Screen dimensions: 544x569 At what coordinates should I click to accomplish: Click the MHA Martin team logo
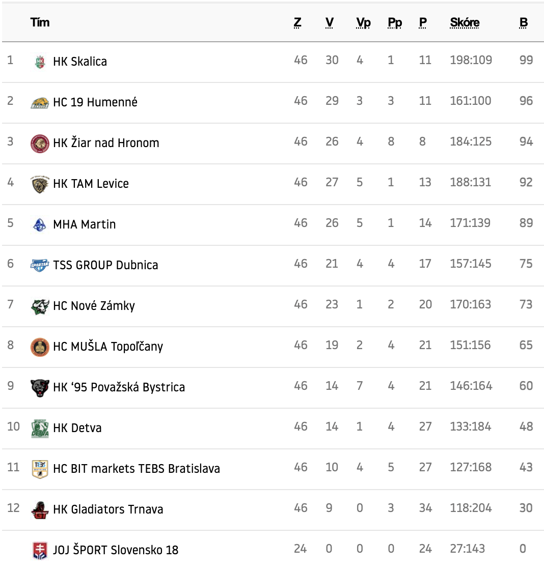tap(40, 224)
